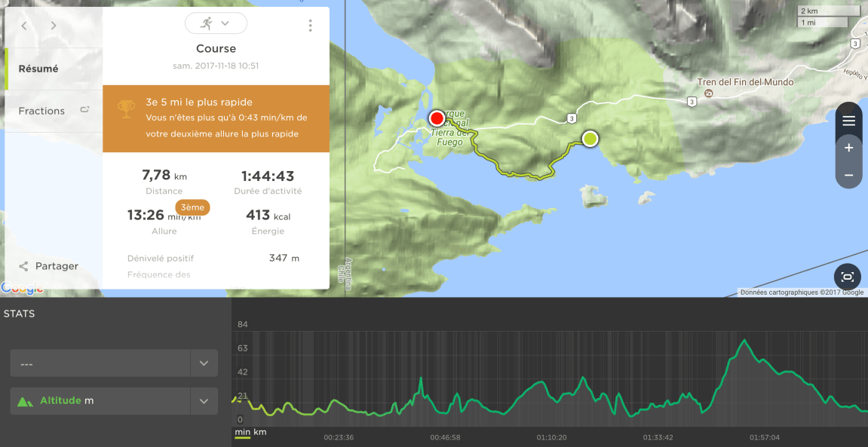Viewport: 868px width, 447px height.
Task: Click the Partager share button
Action: (x=57, y=266)
